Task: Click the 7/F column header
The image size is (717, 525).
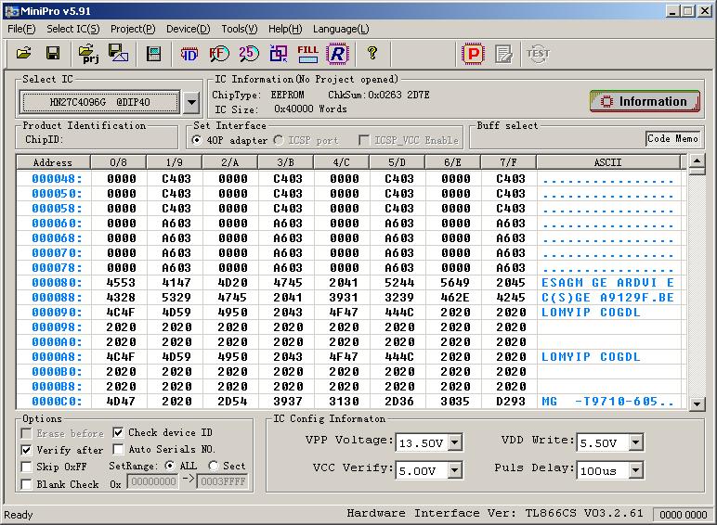Action: pos(508,162)
